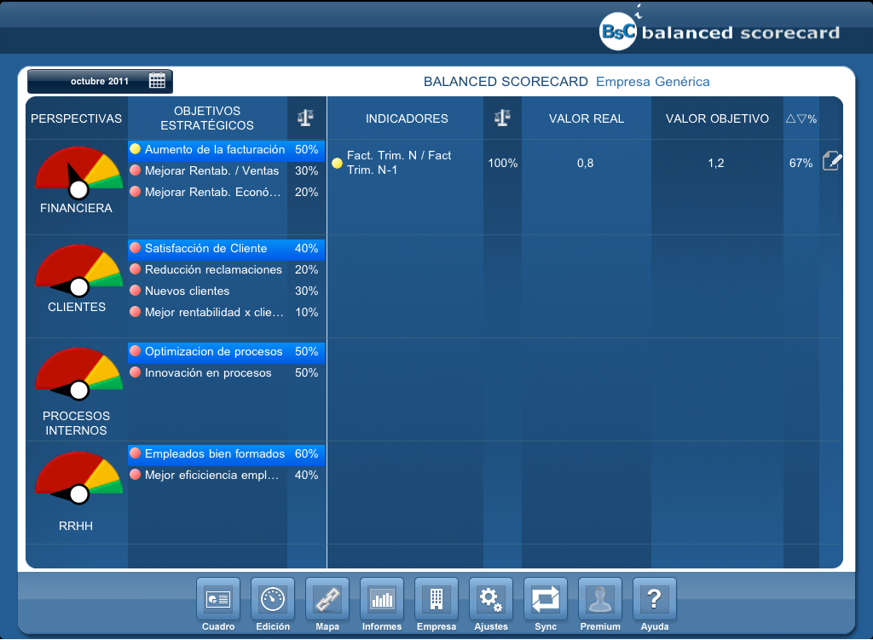Tap the Sync arrows icon
Image resolution: width=873 pixels, height=640 pixels.
pos(546,600)
